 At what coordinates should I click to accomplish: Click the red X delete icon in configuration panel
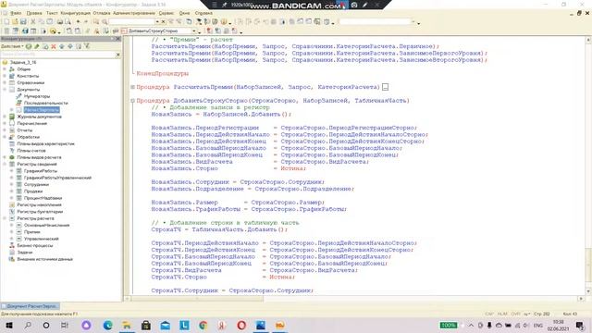(x=54, y=46)
